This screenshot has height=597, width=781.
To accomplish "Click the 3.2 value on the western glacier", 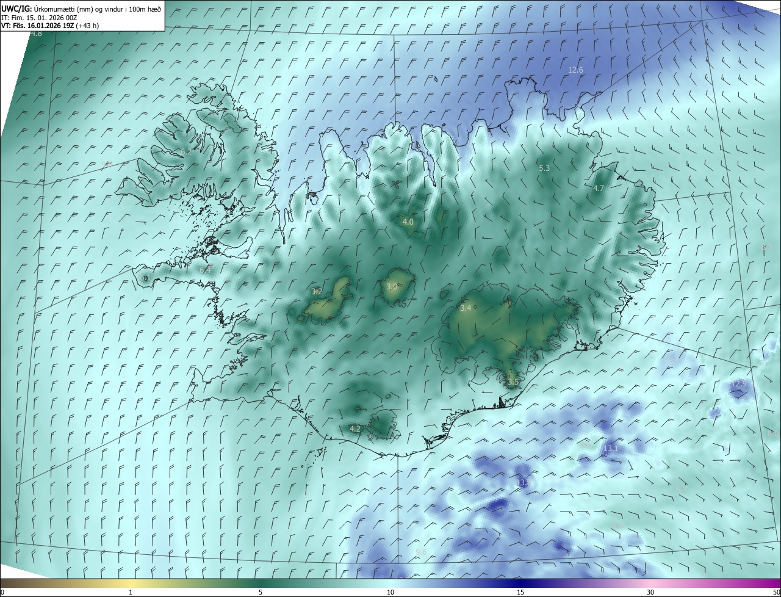I will 317,292.
